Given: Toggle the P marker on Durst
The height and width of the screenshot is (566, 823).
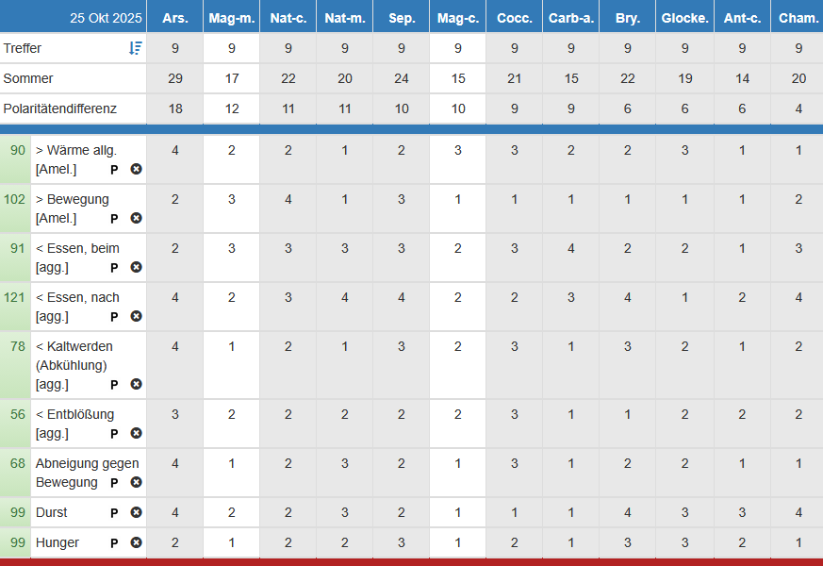Looking at the screenshot, I should (114, 513).
